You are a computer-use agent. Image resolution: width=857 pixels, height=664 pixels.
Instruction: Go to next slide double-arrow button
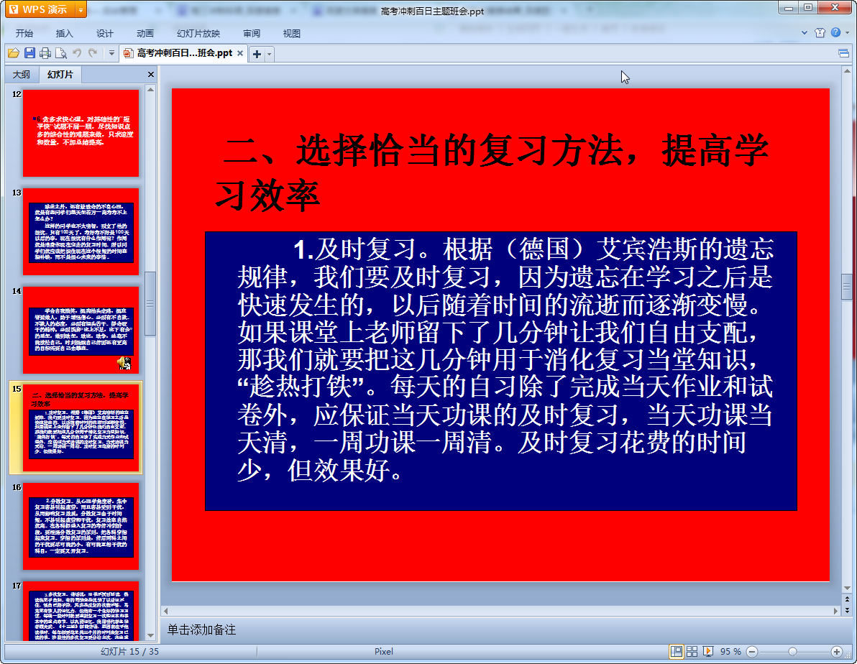click(x=847, y=610)
